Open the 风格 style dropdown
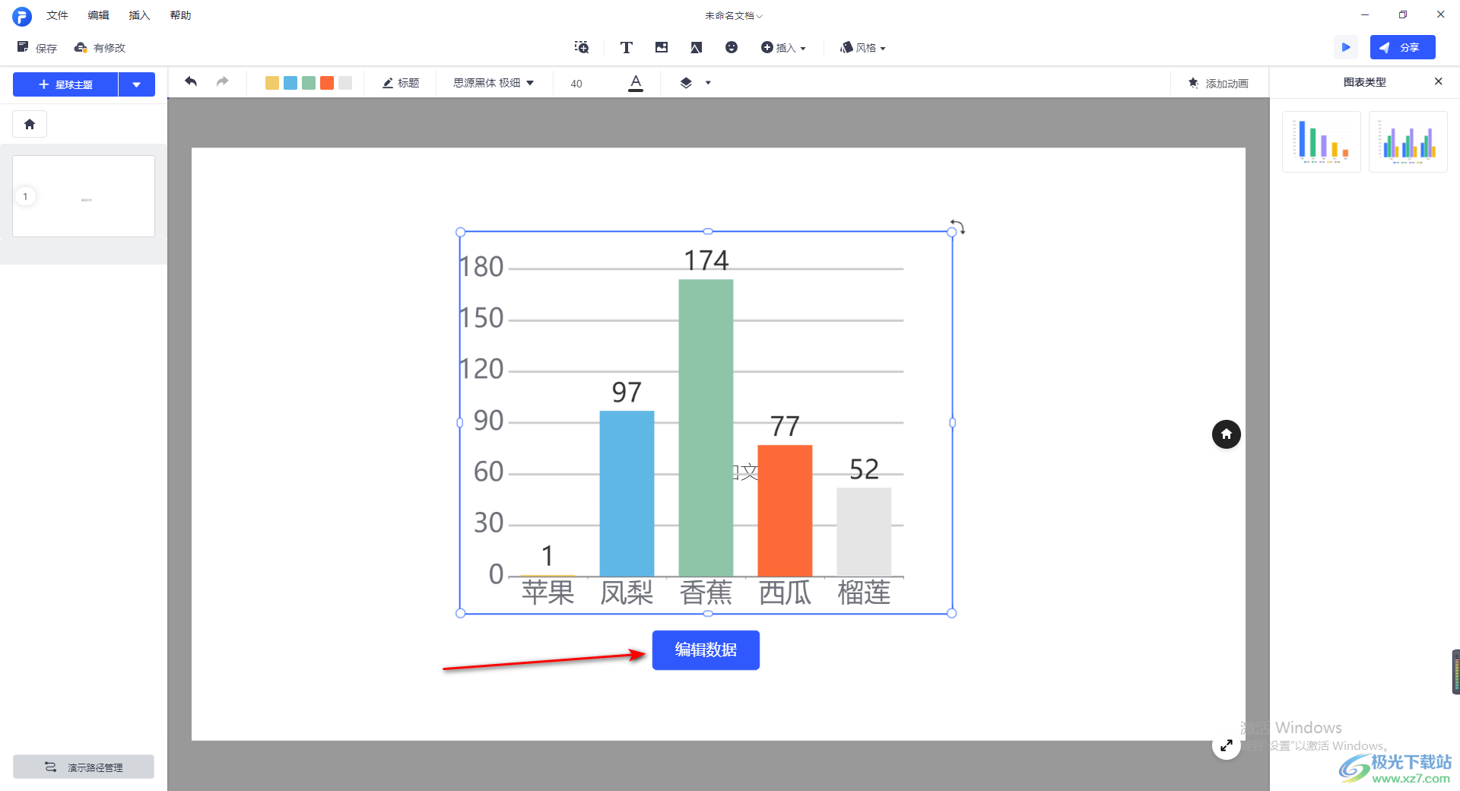Screen dimensions: 1460x791 tap(863, 47)
